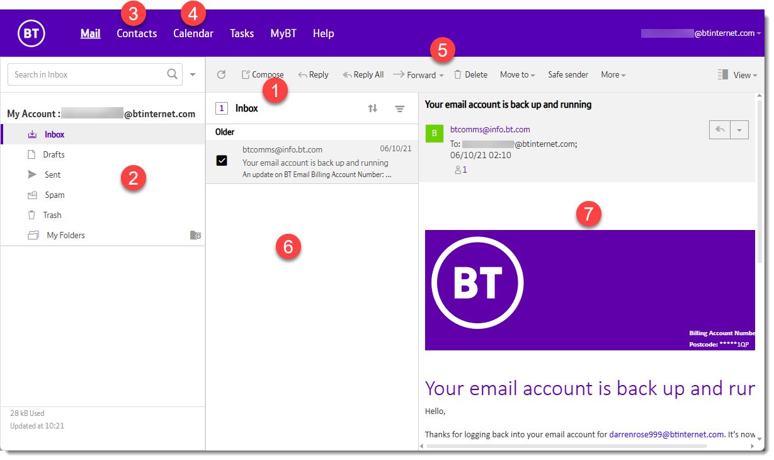Forward the selected email
This screenshot has height=460, width=774.
pyautogui.click(x=414, y=74)
